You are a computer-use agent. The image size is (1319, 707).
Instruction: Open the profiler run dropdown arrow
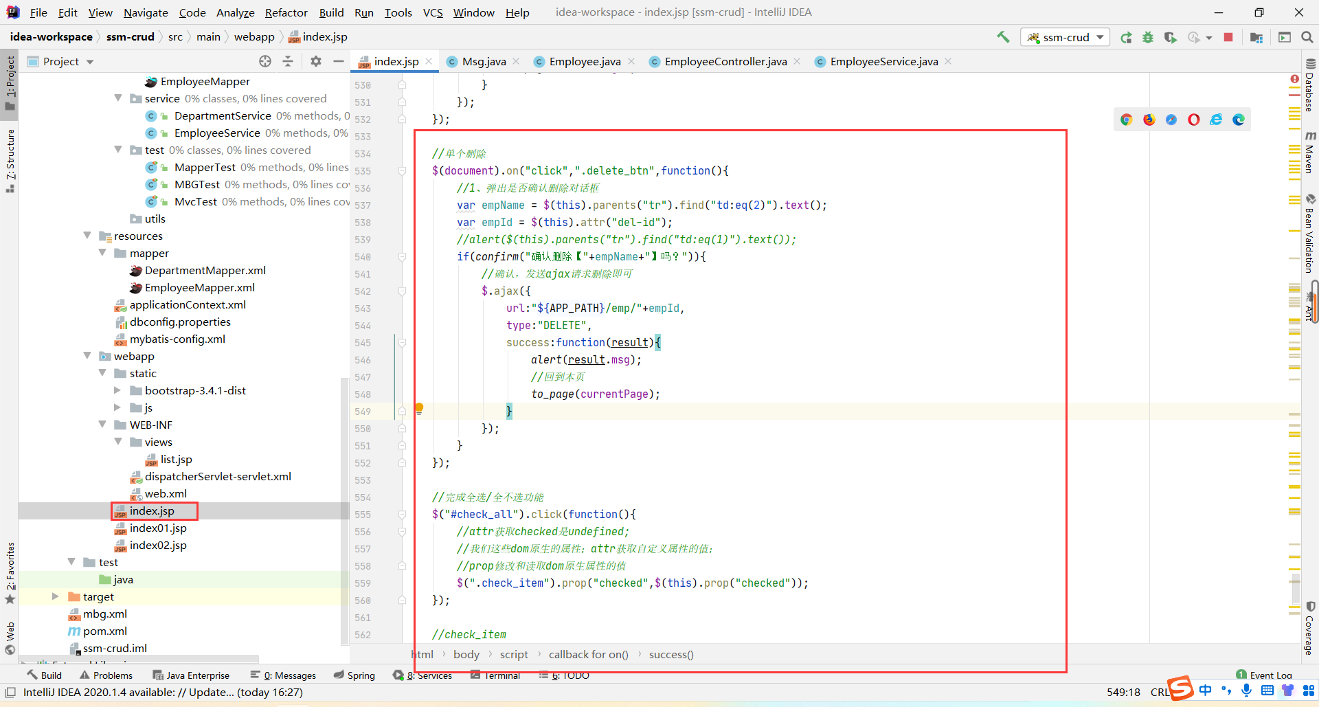click(x=1209, y=38)
